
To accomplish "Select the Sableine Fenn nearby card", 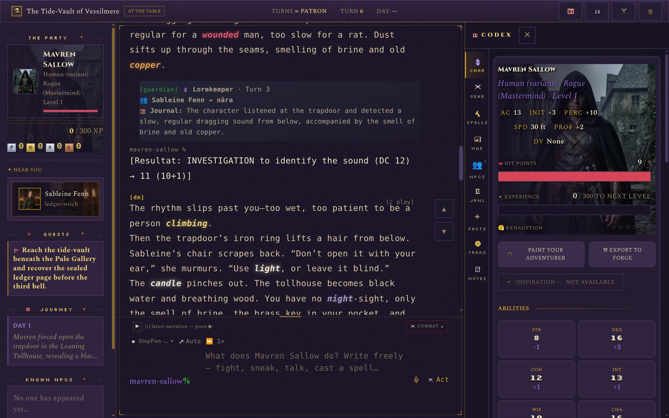I will 55,199.
